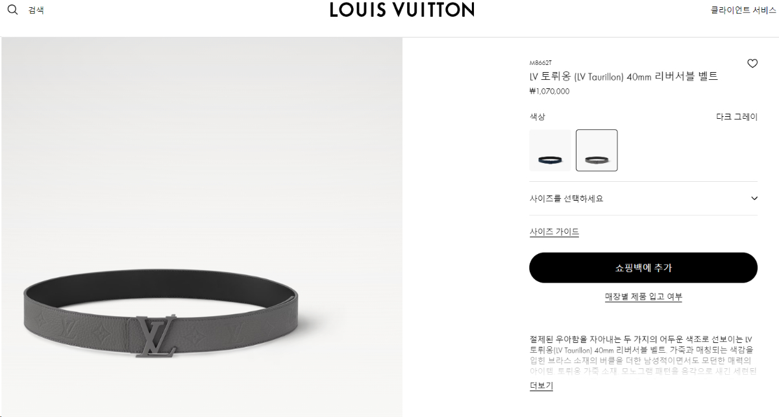The image size is (779, 417).
Task: Click the 다크 그레이 color name label
Action: point(737,117)
